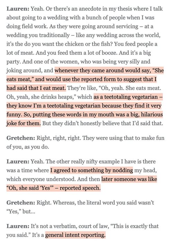
Task: Click first 'Gretchen:' speaker label
Action: pos(21,138)
